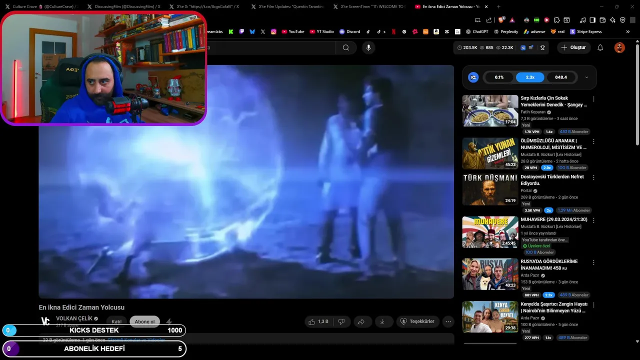Image resolution: width=640 pixels, height=360 pixels.
Task: Open the Discord bookmark
Action: tap(349, 31)
